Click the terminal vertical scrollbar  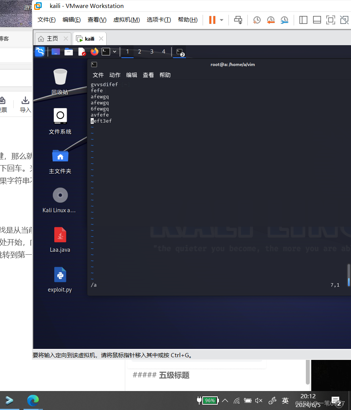(349, 275)
